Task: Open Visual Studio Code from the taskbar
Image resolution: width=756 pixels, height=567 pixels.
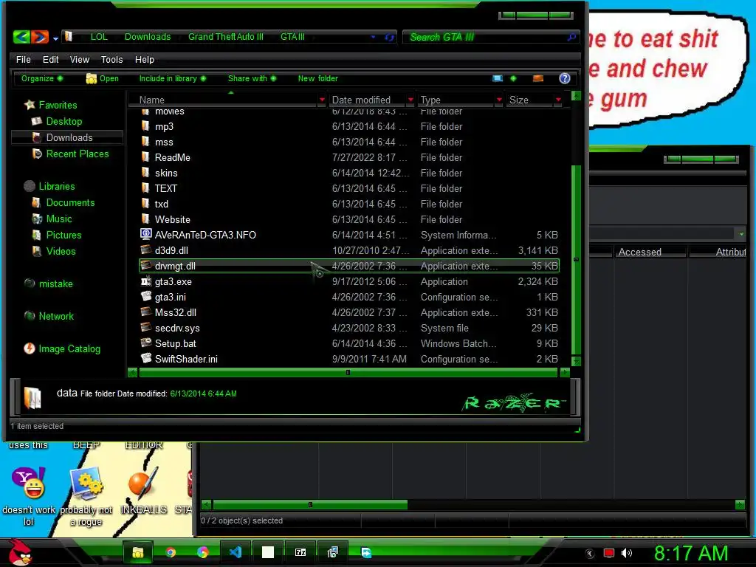Action: (236, 552)
